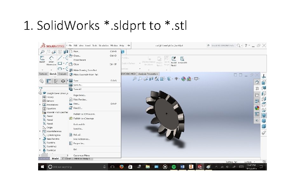
Task: Choose Publish to eDrawings
Action: coord(95,118)
